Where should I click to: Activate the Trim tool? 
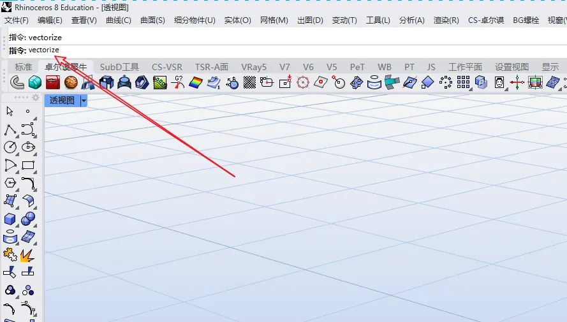(x=10, y=272)
